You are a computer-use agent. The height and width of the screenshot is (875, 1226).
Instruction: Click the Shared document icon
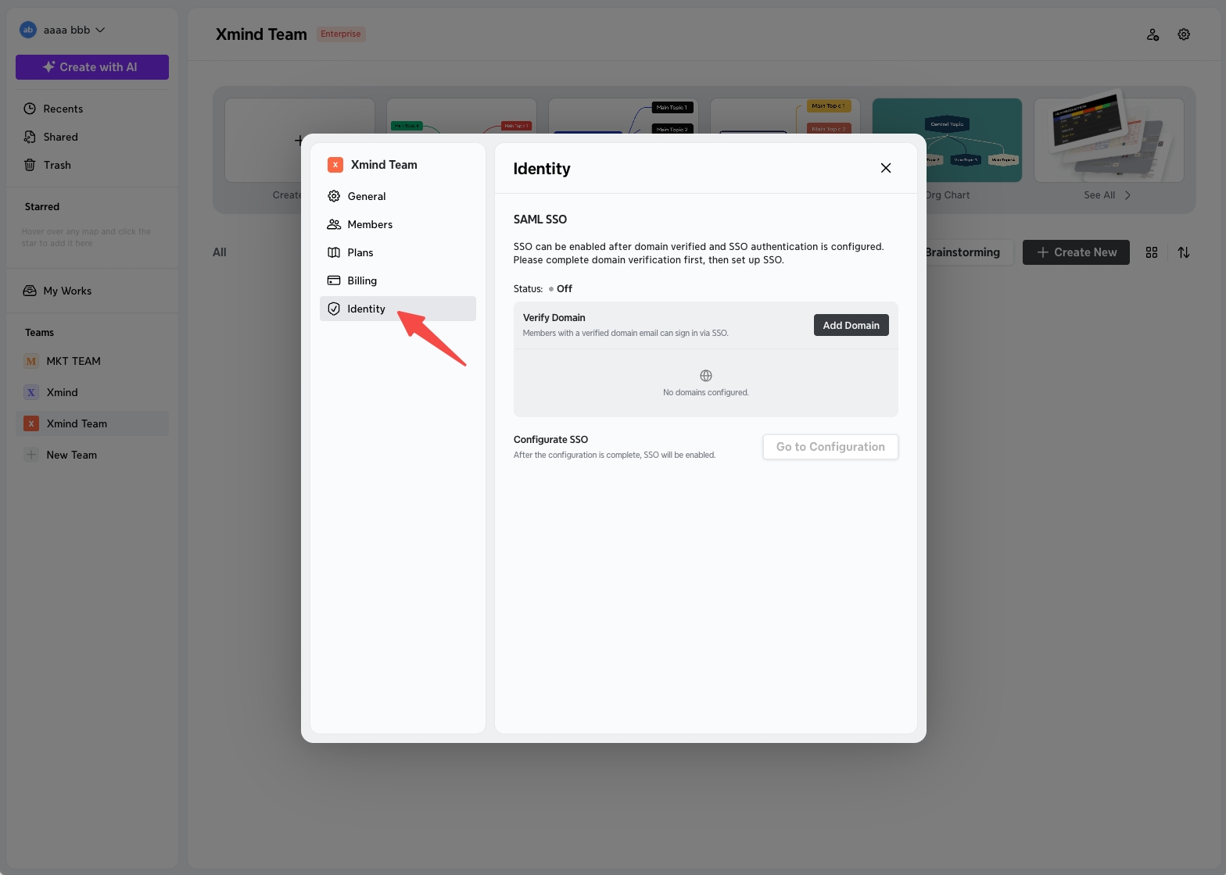(30, 137)
